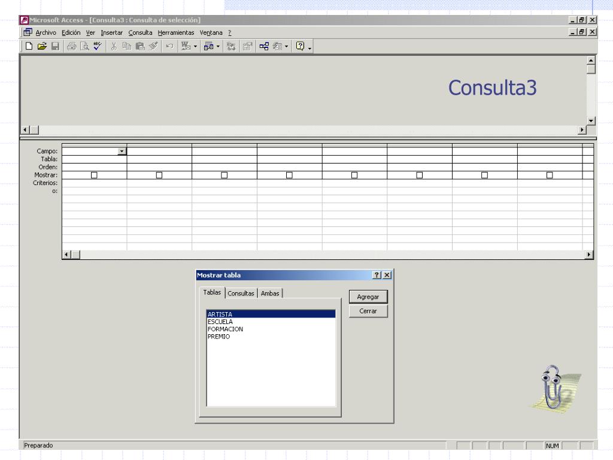Click the Help question mark toolbar icon
613x460 pixels.
click(301, 46)
